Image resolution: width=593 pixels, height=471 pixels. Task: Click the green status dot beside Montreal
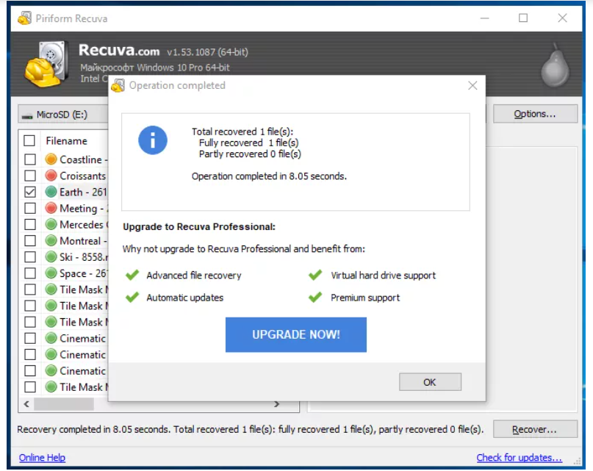coord(51,240)
